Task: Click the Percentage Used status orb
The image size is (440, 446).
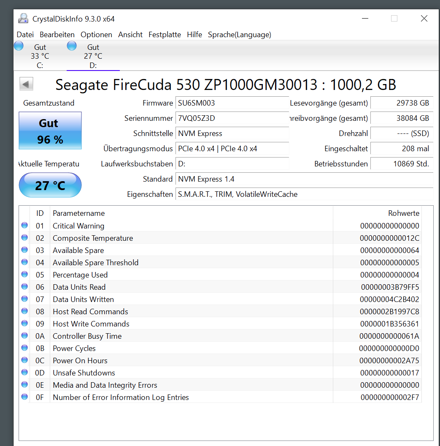Action: pos(25,274)
